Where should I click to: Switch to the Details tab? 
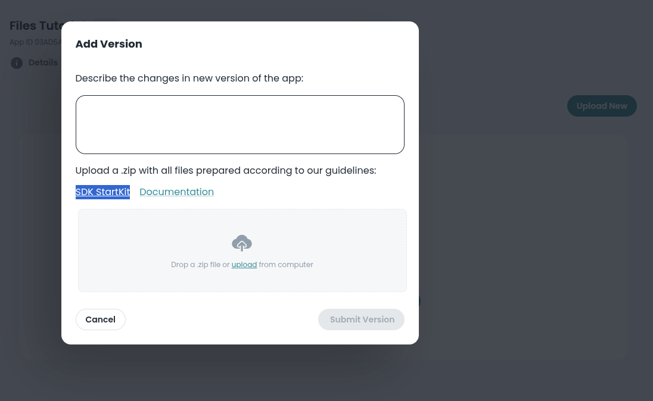click(x=43, y=62)
